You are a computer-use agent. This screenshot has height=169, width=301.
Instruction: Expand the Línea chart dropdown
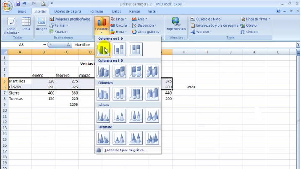click(120, 19)
